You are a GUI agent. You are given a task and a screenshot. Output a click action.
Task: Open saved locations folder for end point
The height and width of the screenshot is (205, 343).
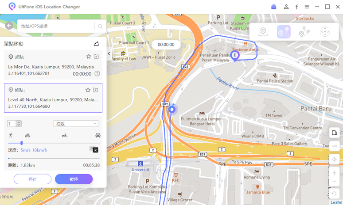[x=96, y=90]
